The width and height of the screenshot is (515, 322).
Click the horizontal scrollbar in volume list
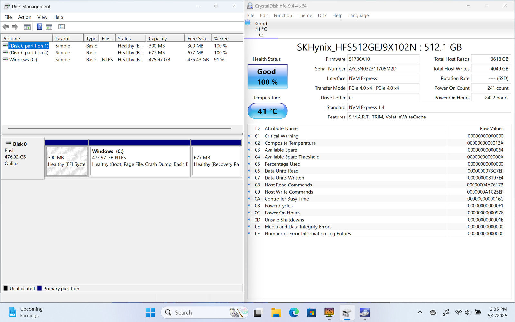120,128
